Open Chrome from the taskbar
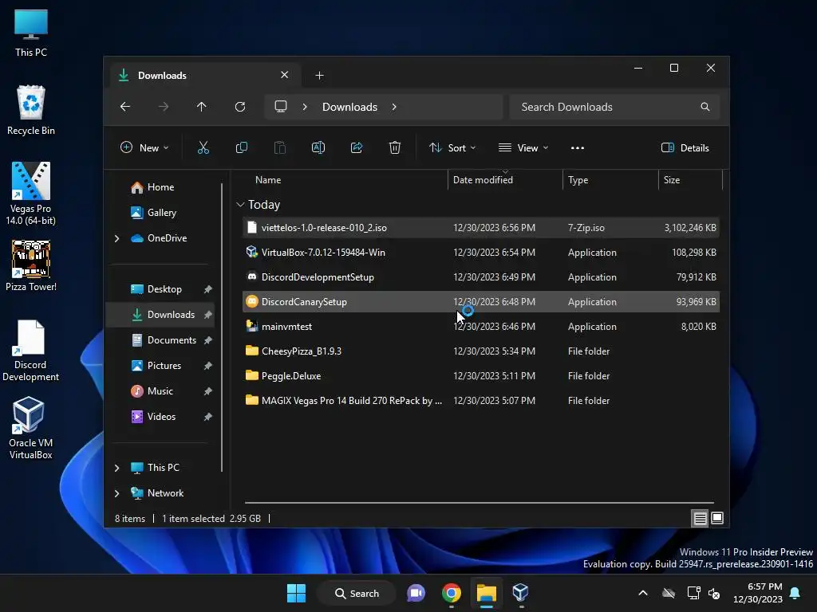Screen dimensions: 817x612 click(452, 593)
